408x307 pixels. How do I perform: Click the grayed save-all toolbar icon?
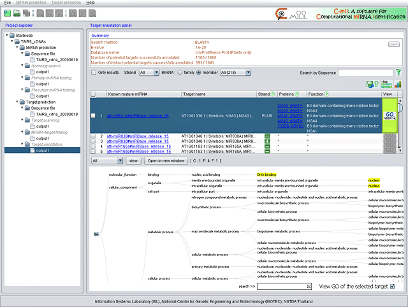(26, 13)
